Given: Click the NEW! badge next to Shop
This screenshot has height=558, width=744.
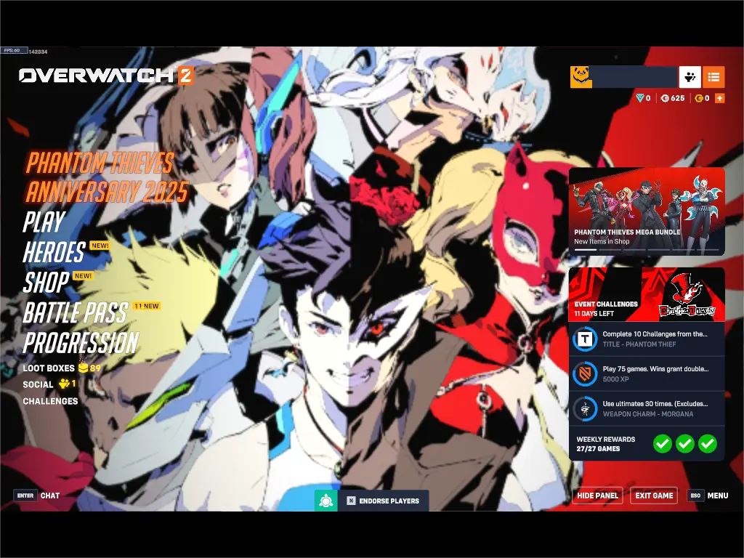Looking at the screenshot, I should [83, 275].
